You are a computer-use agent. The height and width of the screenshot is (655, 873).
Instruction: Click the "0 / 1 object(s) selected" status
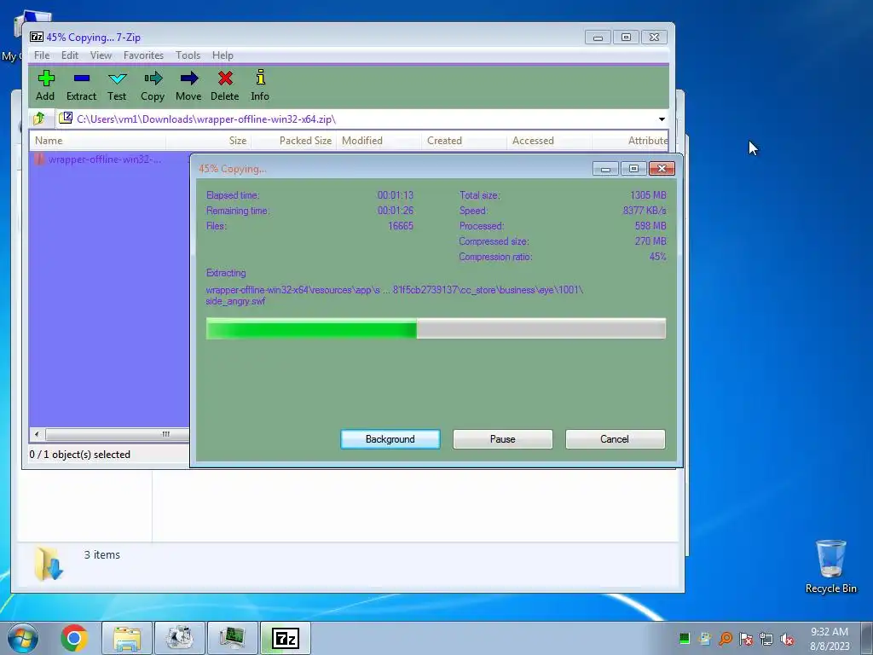point(79,455)
